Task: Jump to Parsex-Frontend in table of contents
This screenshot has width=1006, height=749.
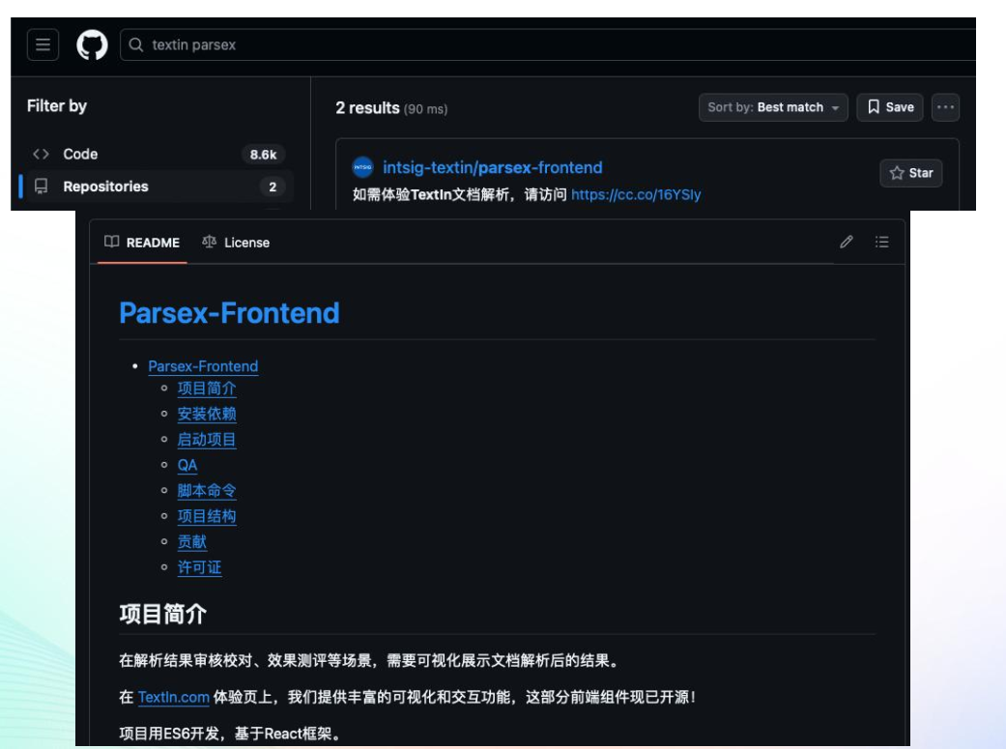Action: click(203, 366)
